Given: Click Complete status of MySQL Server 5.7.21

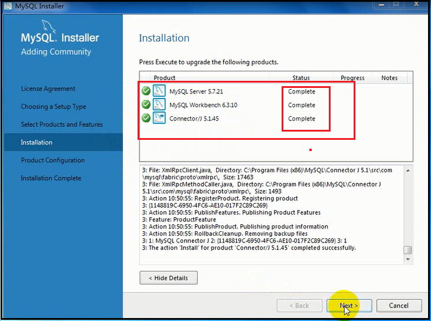Looking at the screenshot, I should pos(302,91).
